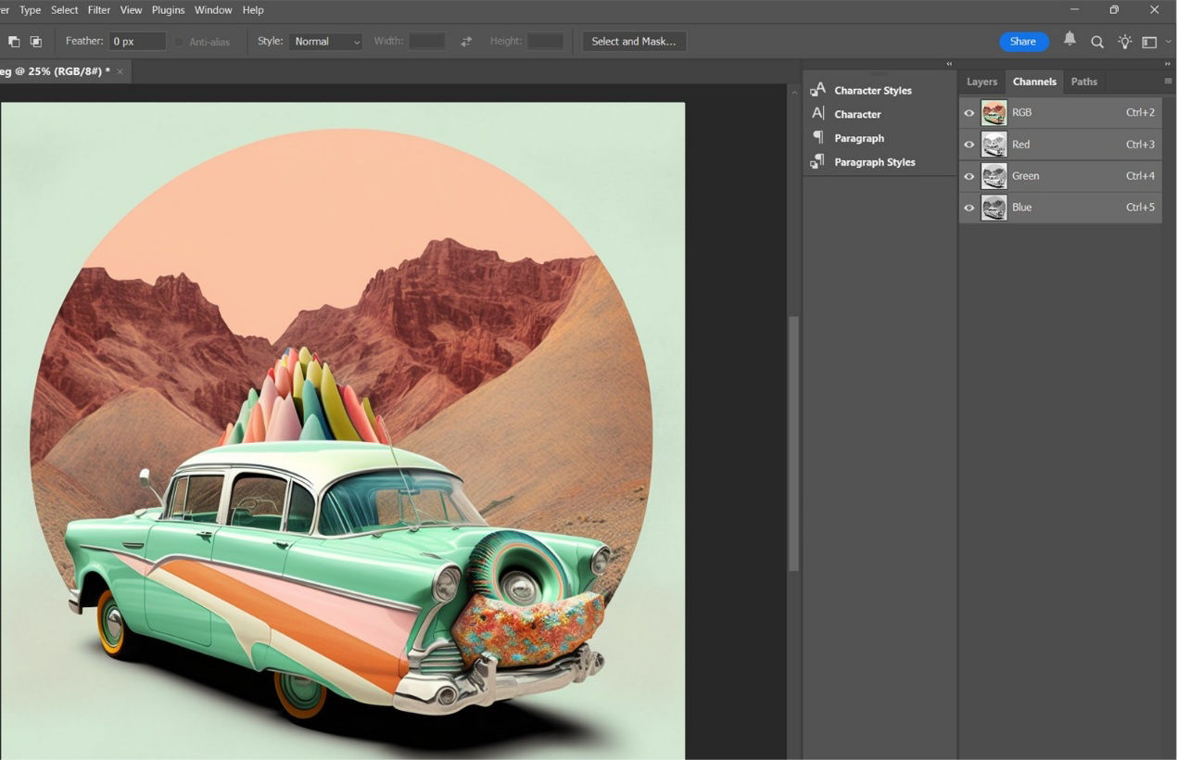Open the Paragraph panel
The image size is (1178, 760).
tap(858, 137)
